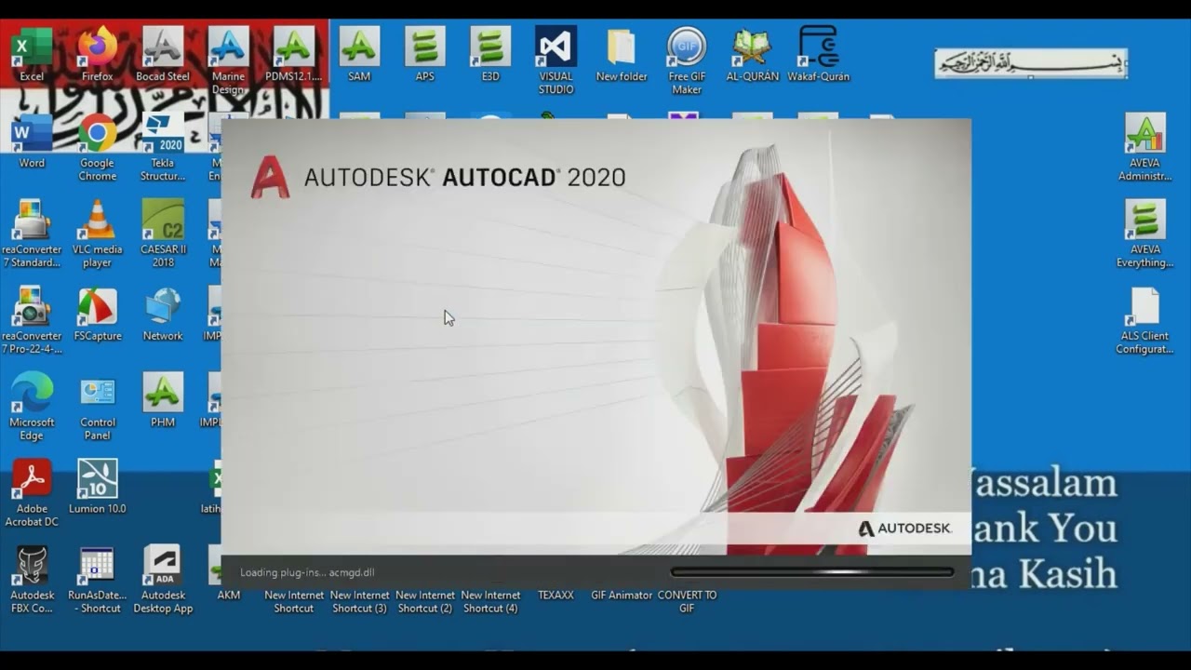Screen dimensions: 1191x670
Task: Click the New Internet Shortcut (2) label
Action: tap(424, 602)
